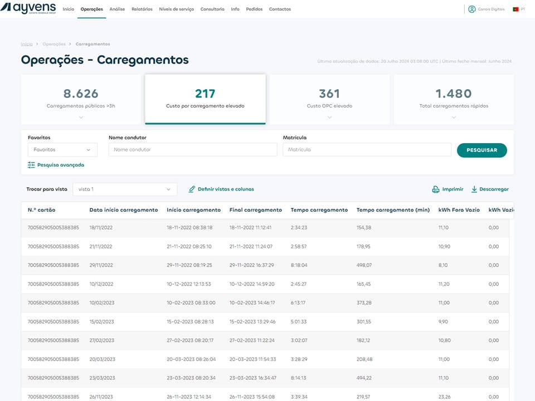
Task: Click the pencil icon for defining views
Action: 192,189
